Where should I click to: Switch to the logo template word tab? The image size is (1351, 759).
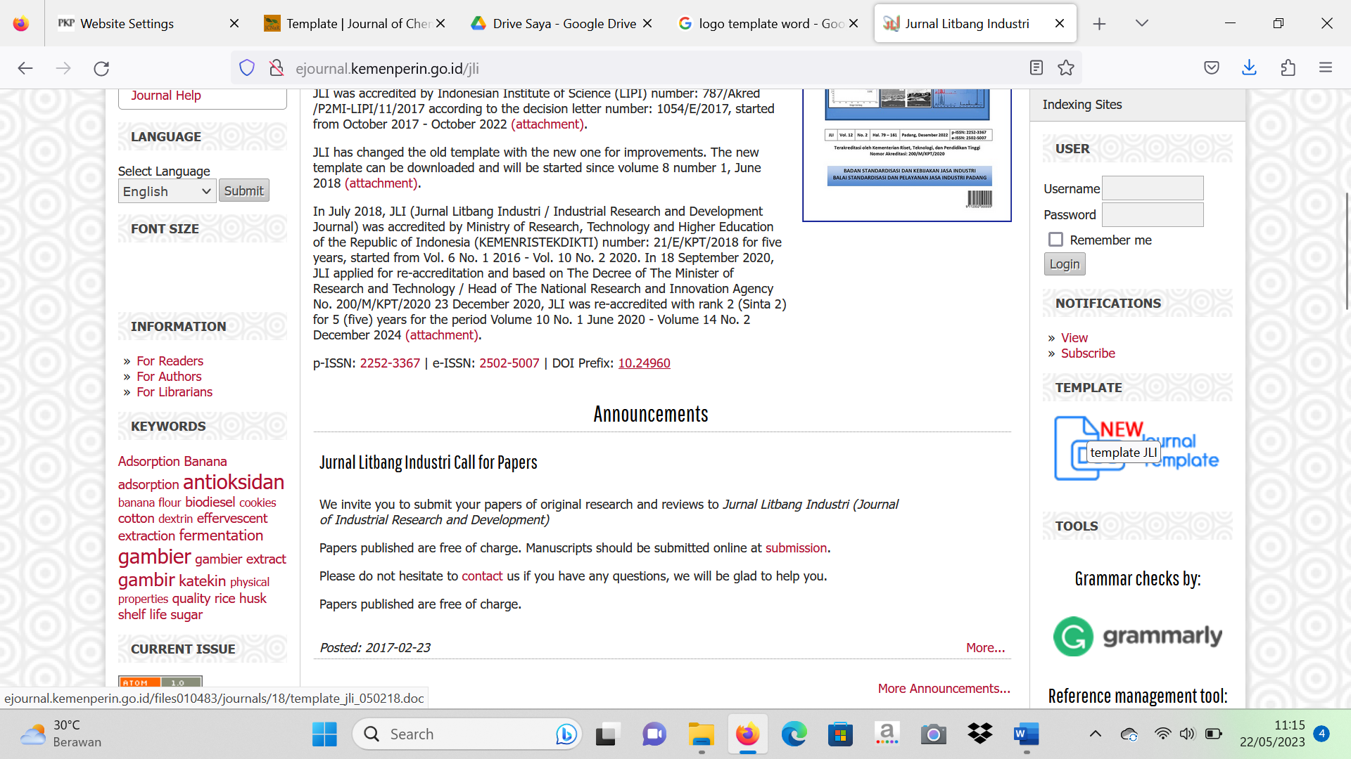point(768,23)
